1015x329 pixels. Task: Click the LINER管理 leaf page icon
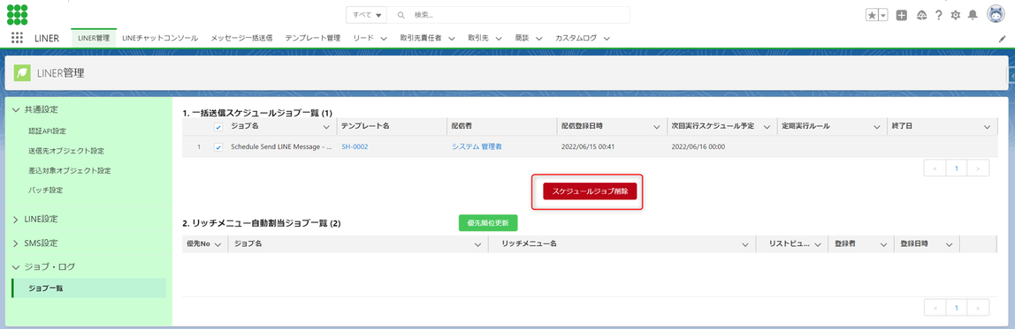pos(23,73)
